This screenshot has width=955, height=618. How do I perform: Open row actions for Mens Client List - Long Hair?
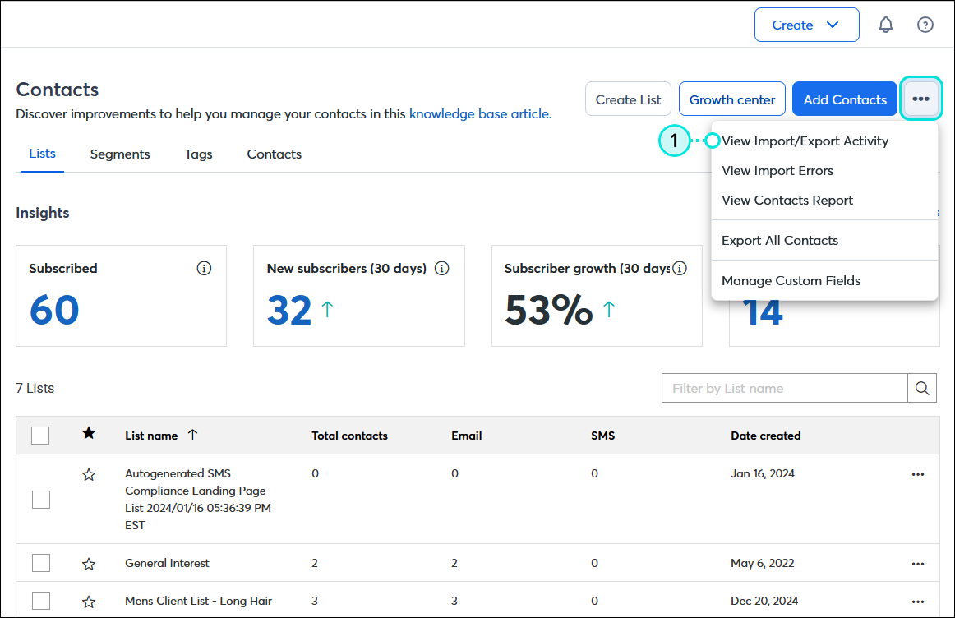pyautogui.click(x=918, y=602)
